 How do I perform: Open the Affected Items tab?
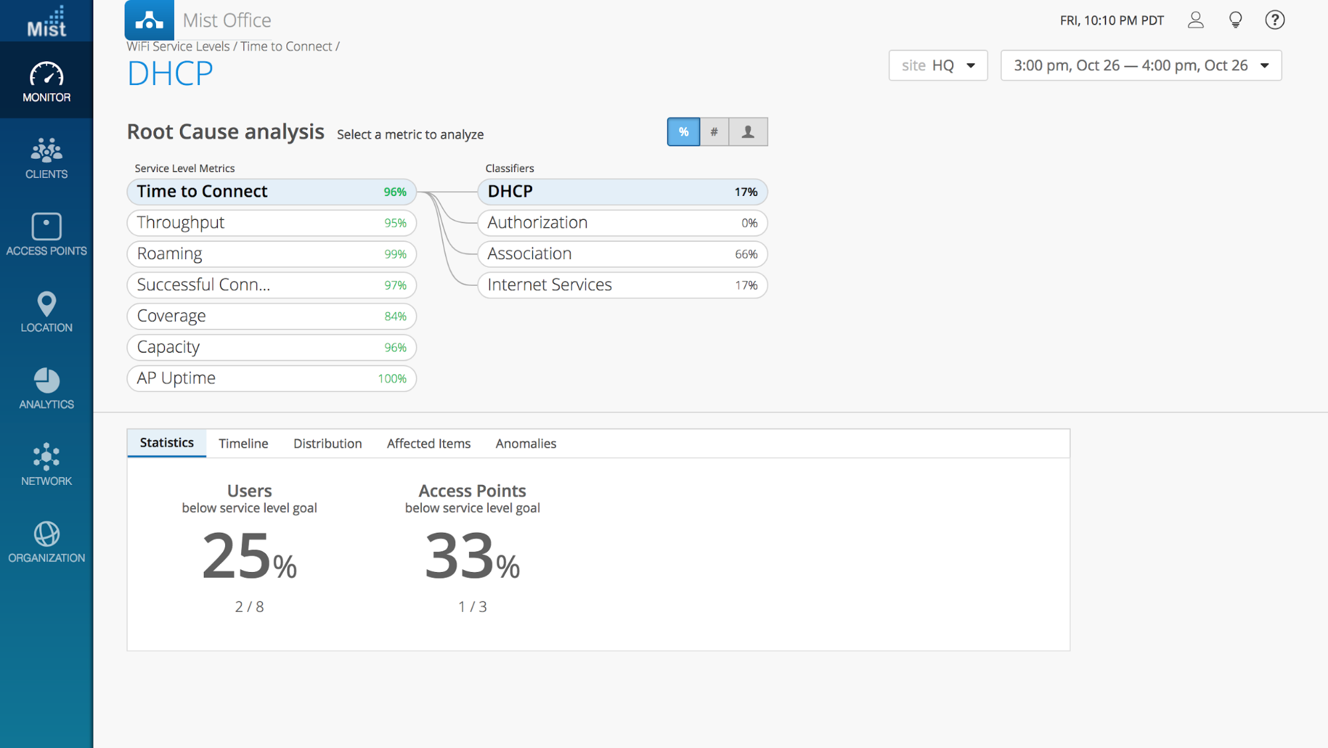click(428, 443)
